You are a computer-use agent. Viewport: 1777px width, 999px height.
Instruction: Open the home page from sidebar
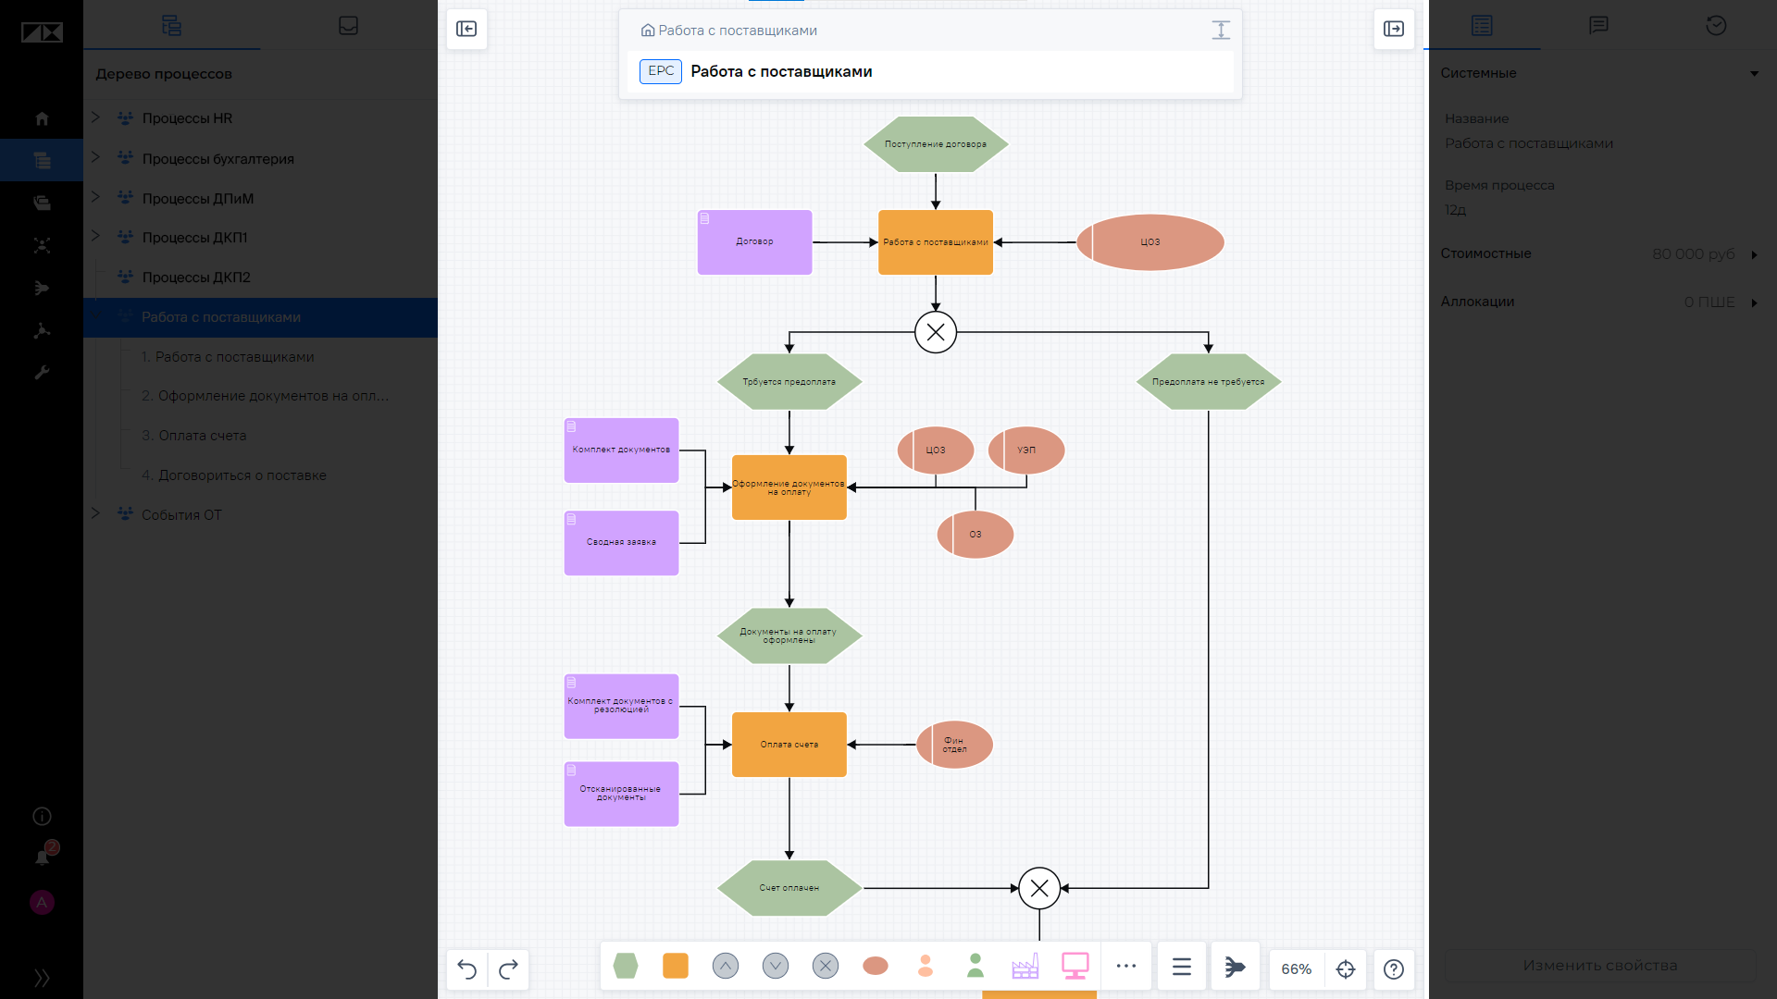click(x=42, y=118)
